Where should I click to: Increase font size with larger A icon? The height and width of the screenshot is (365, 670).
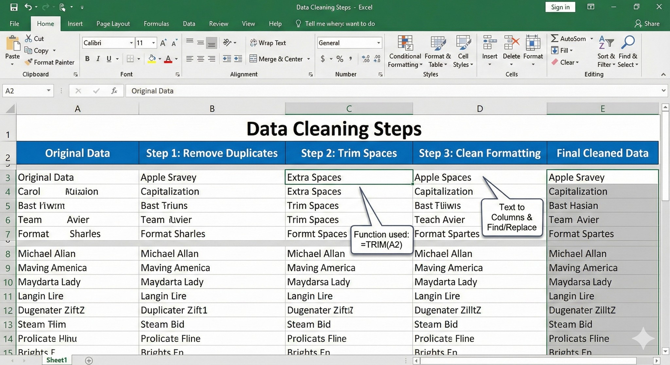pos(163,43)
